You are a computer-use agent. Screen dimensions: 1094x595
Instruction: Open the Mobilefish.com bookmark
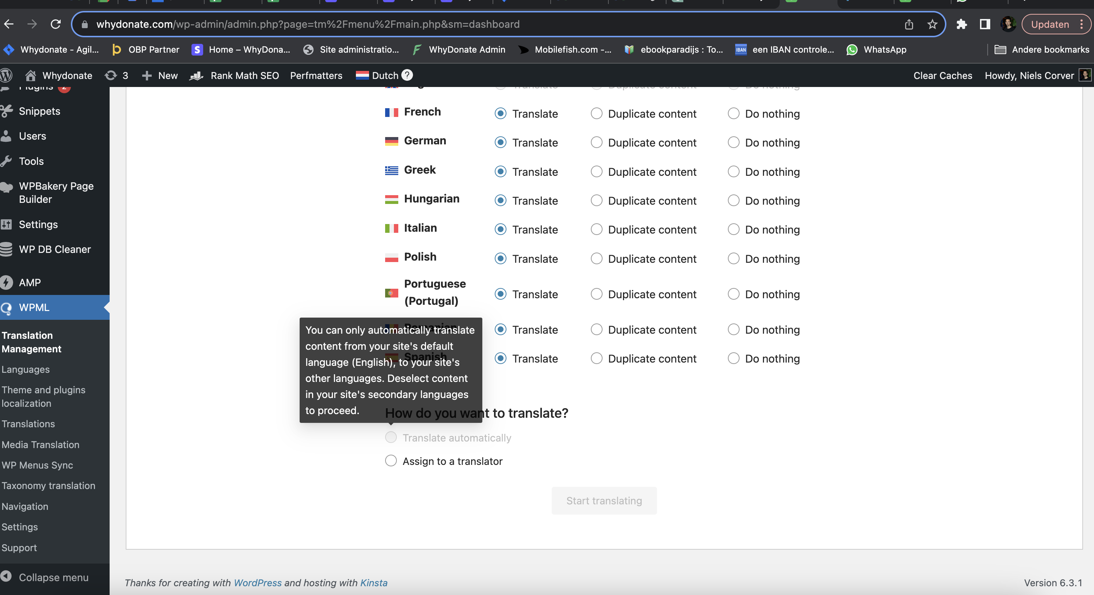pos(565,50)
